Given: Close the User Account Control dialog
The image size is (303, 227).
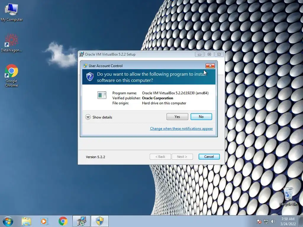Looking at the screenshot, I should coord(210,66).
